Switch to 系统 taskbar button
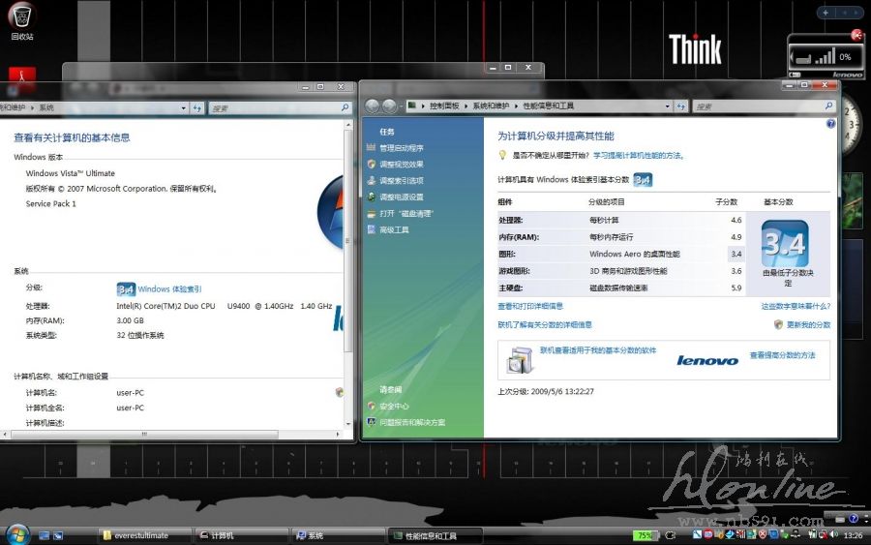Image resolution: width=871 pixels, height=545 pixels. pyautogui.click(x=339, y=535)
